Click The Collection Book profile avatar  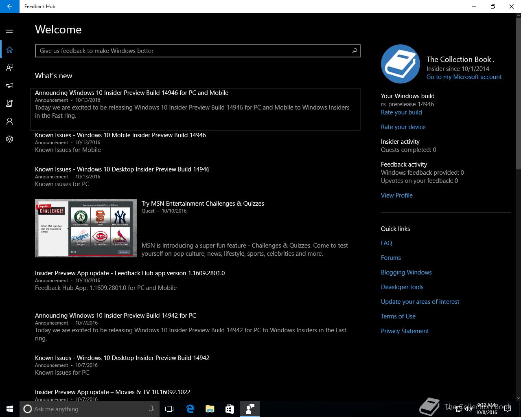[x=401, y=64]
